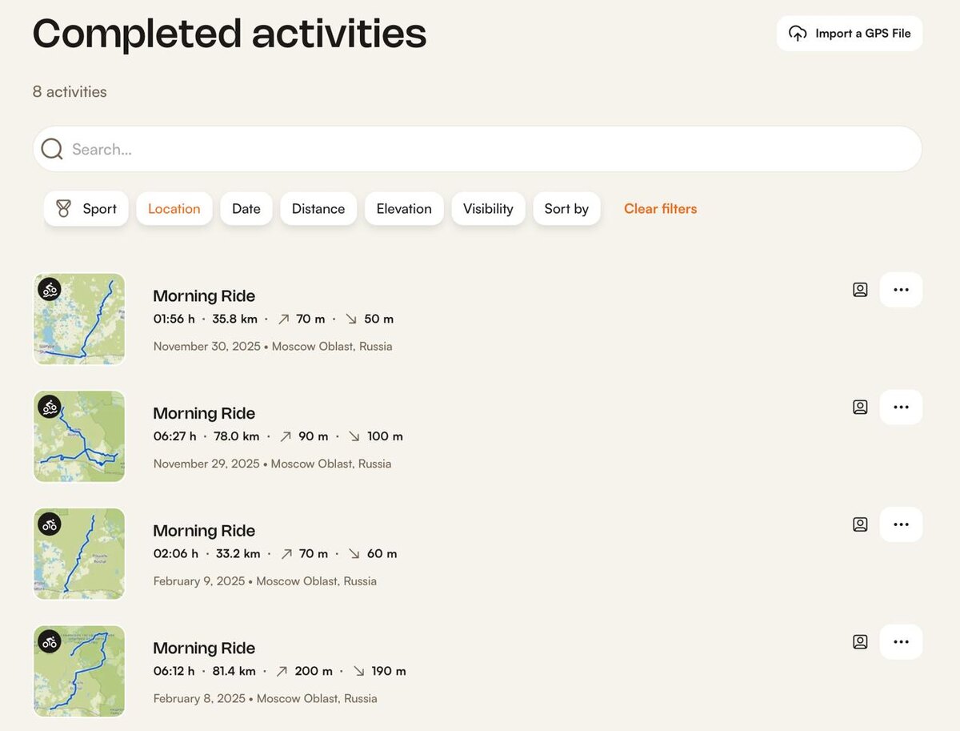Screen dimensions: 960x731
Task: Open more options for November 30 ride
Action: (901, 290)
